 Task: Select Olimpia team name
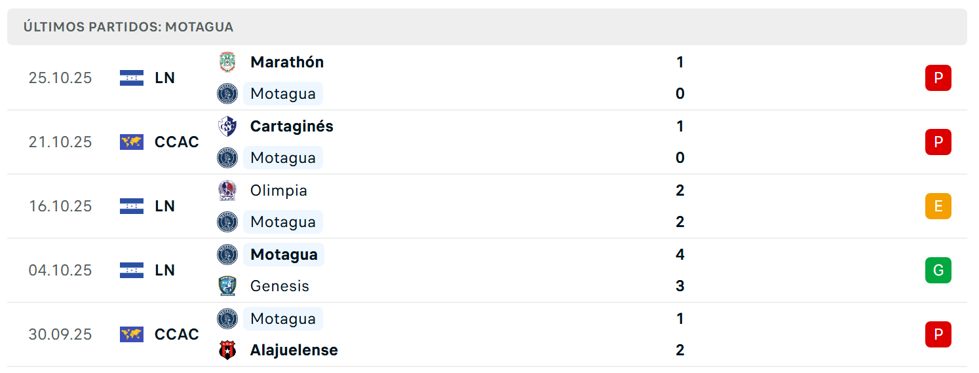[278, 190]
